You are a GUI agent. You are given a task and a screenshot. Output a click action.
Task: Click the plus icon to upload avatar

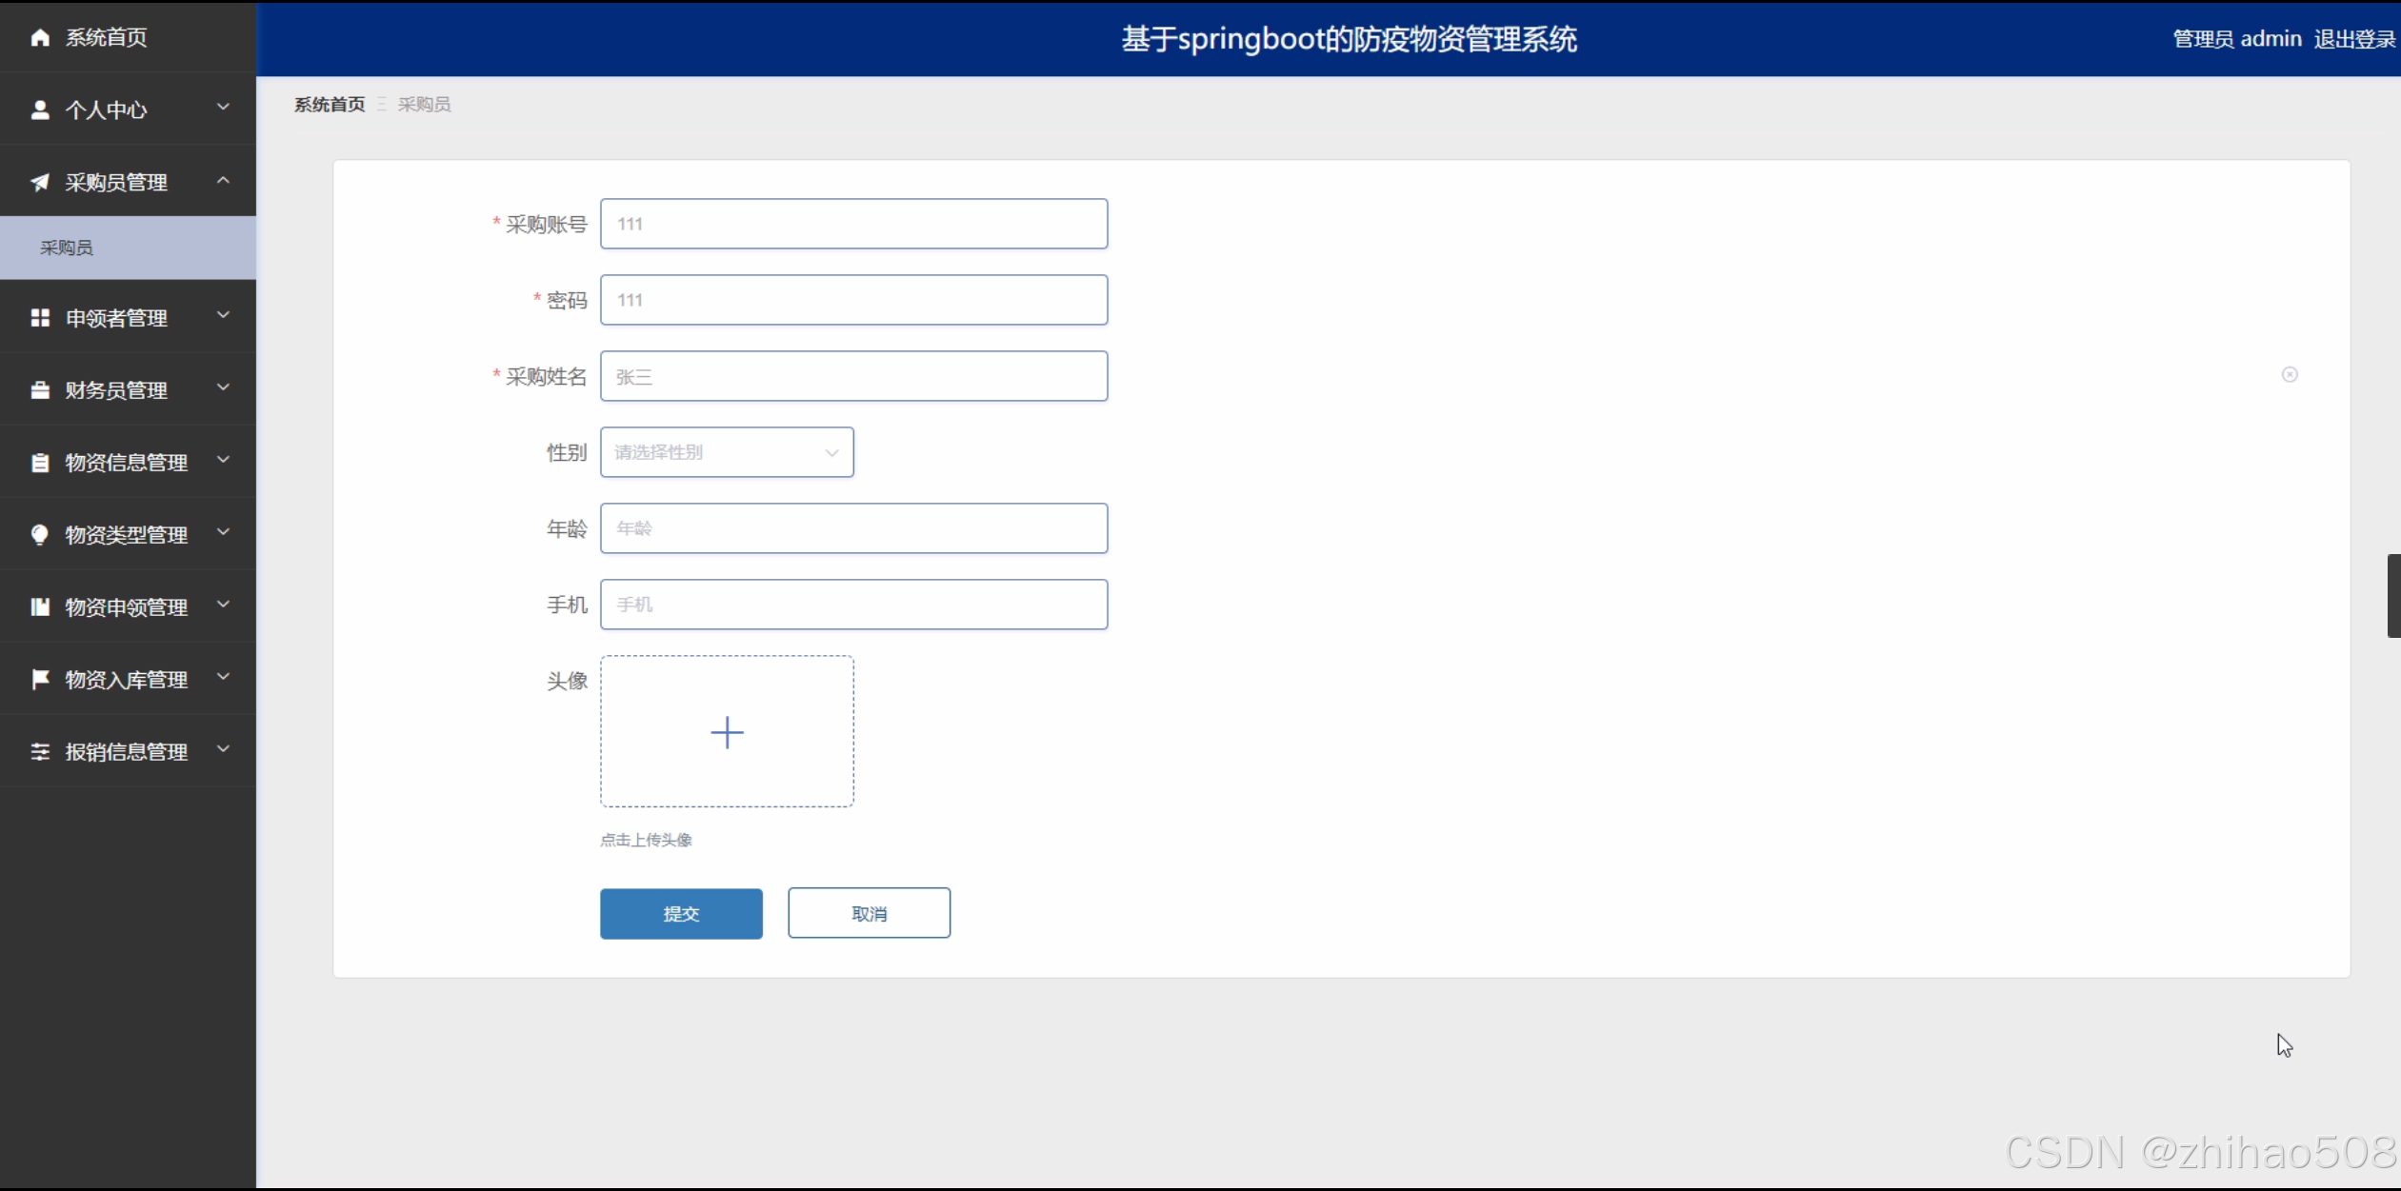pyautogui.click(x=727, y=732)
